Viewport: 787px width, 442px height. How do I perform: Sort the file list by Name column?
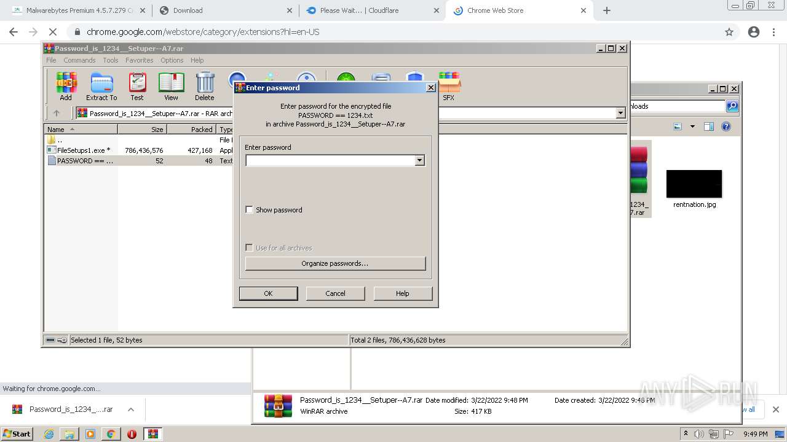(81, 130)
